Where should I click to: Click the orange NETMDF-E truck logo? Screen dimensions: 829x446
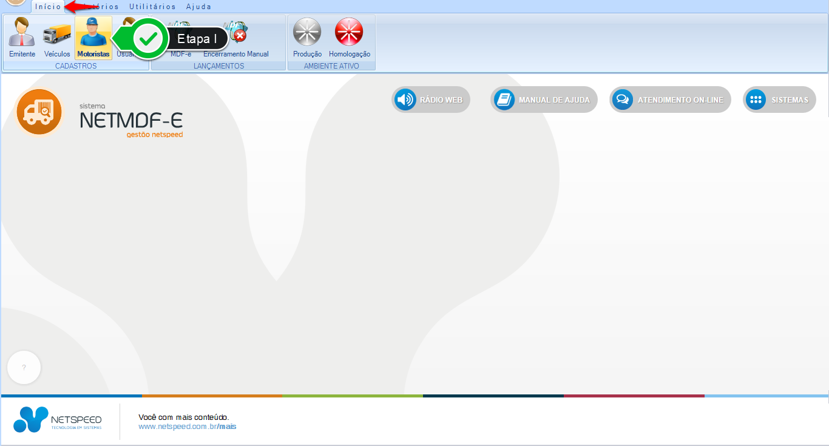(39, 112)
